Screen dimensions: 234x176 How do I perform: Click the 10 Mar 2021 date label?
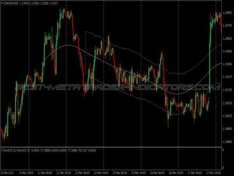9,172
